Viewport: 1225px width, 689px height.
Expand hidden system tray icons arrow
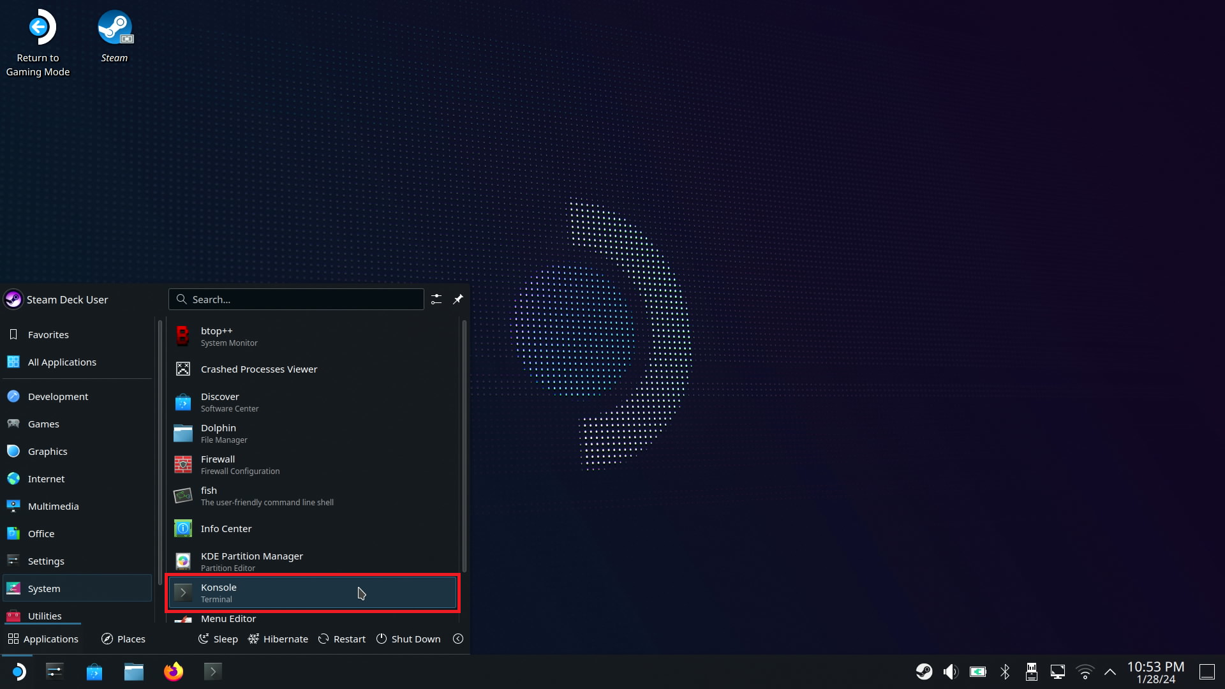pos(1110,671)
